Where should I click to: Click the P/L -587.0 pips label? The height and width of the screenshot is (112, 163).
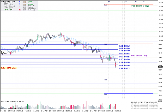[x=8, y=68]
